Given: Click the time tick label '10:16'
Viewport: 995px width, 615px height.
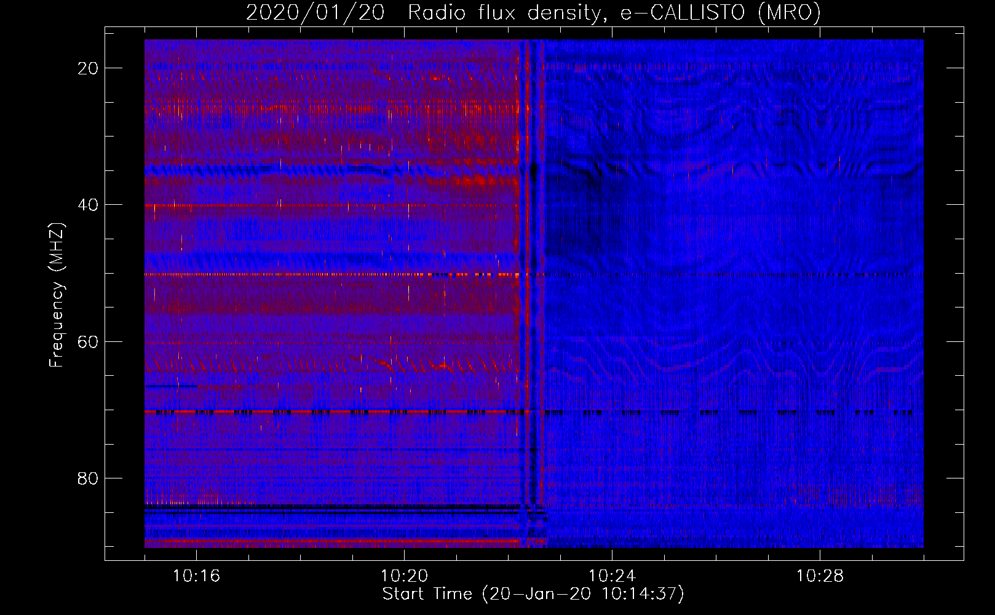Looking at the screenshot, I should 196,576.
